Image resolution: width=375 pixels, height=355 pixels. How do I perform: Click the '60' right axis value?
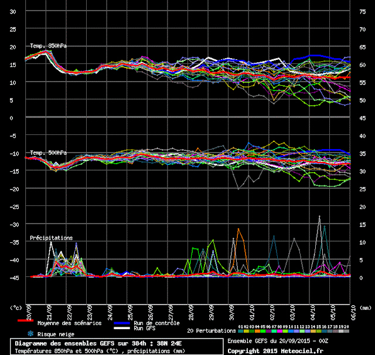click(x=363, y=65)
